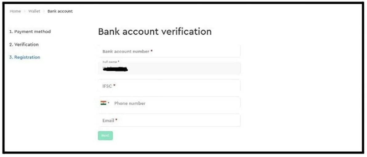Switch to the Verification step
This screenshot has width=367, height=157.
[x=24, y=44]
